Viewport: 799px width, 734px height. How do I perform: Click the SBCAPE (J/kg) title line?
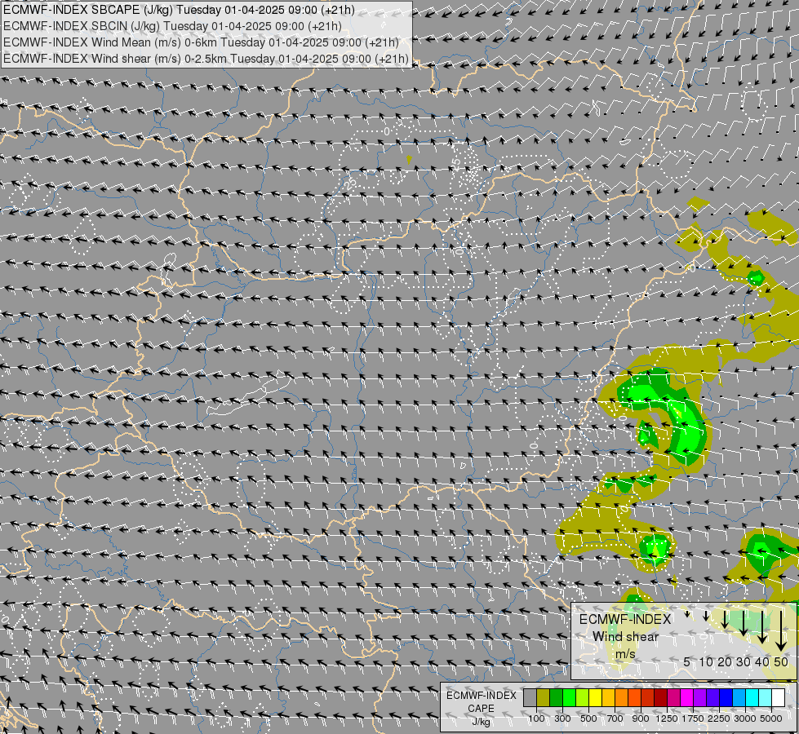coord(179,10)
